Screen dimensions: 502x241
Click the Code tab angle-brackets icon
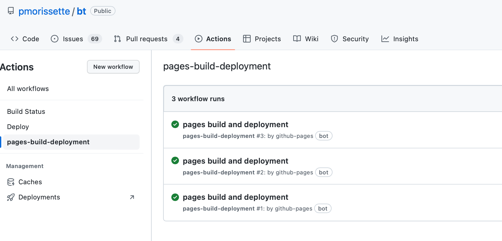(15, 39)
